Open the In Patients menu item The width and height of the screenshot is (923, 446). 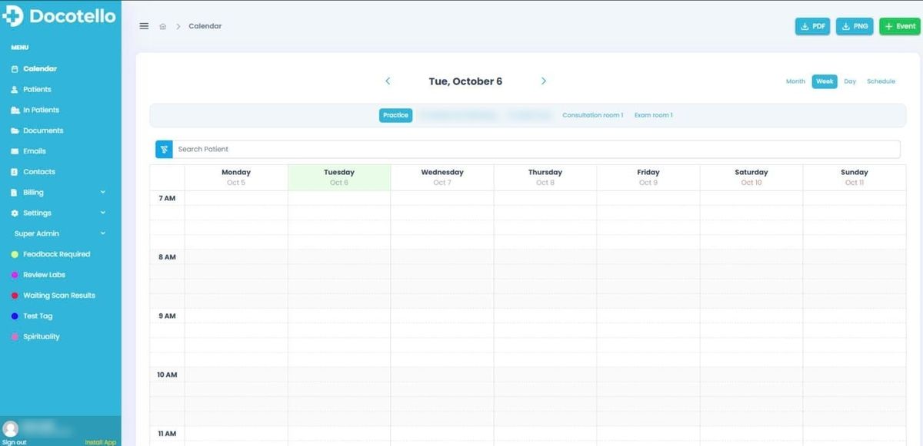(41, 111)
